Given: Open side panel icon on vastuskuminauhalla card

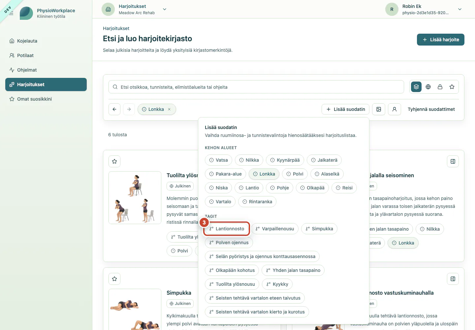Looking at the screenshot, I should (x=453, y=279).
